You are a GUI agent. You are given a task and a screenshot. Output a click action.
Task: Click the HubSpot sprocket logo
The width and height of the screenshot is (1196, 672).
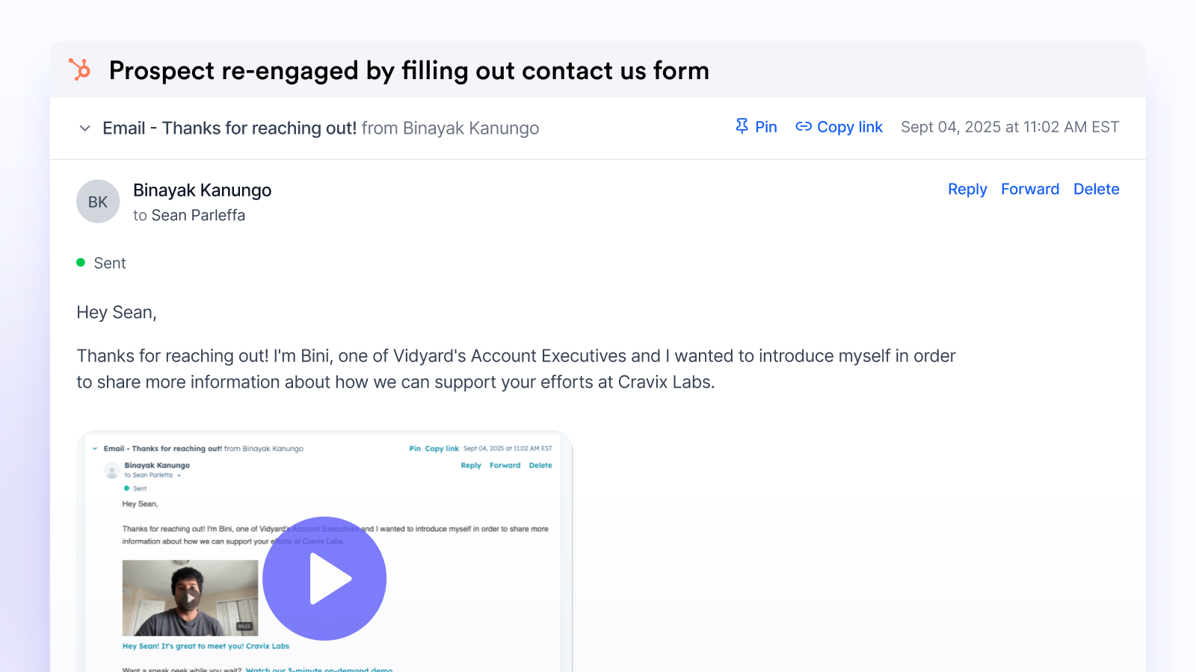coord(79,70)
